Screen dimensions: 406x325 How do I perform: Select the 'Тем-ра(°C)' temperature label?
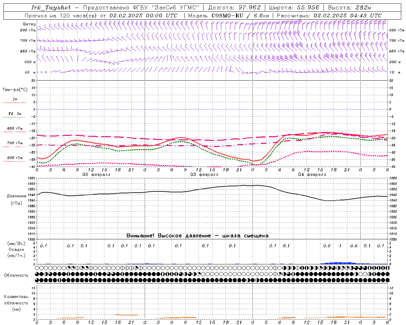click(x=15, y=90)
